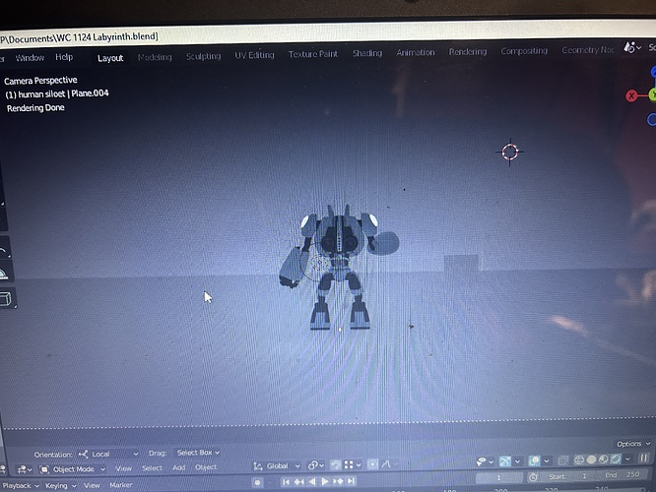Select rendered viewport shading

click(x=616, y=459)
